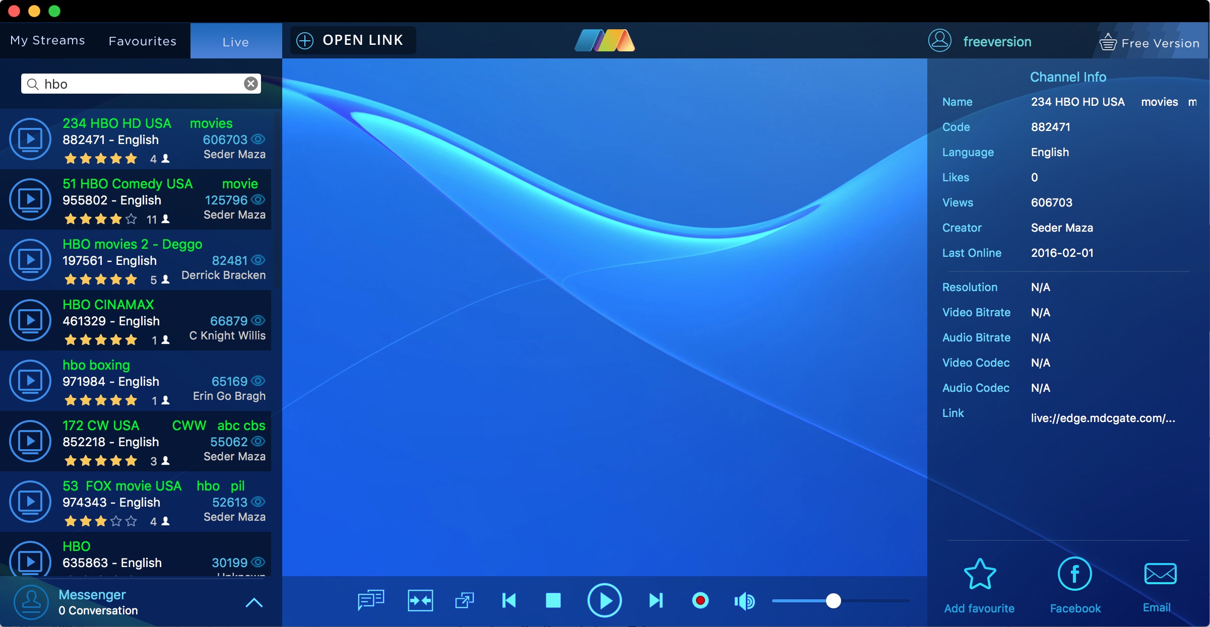
Task: Open the chat messages icon in player bar
Action: [x=371, y=600]
